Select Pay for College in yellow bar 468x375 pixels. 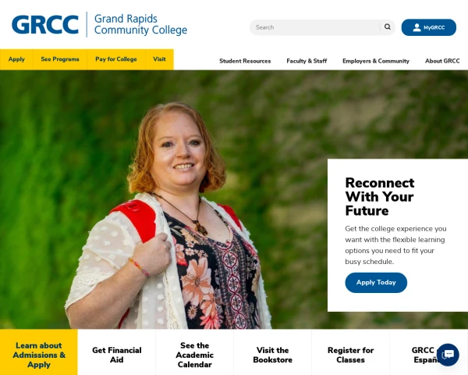tap(116, 59)
